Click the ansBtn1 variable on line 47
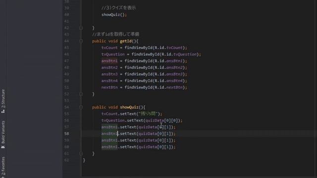The height and width of the screenshot is (178, 317). tap(109, 61)
